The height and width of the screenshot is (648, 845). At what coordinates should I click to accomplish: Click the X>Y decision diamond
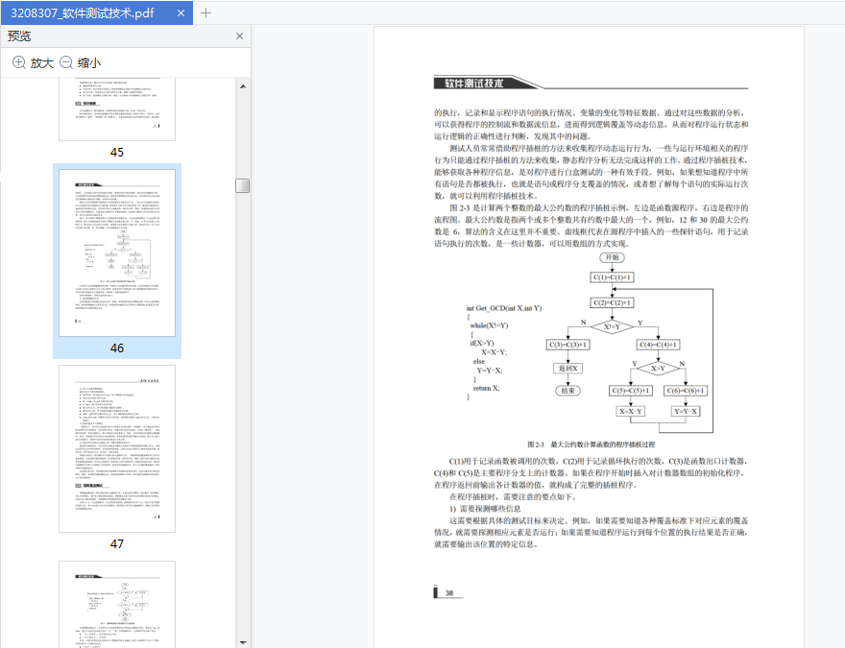click(658, 369)
